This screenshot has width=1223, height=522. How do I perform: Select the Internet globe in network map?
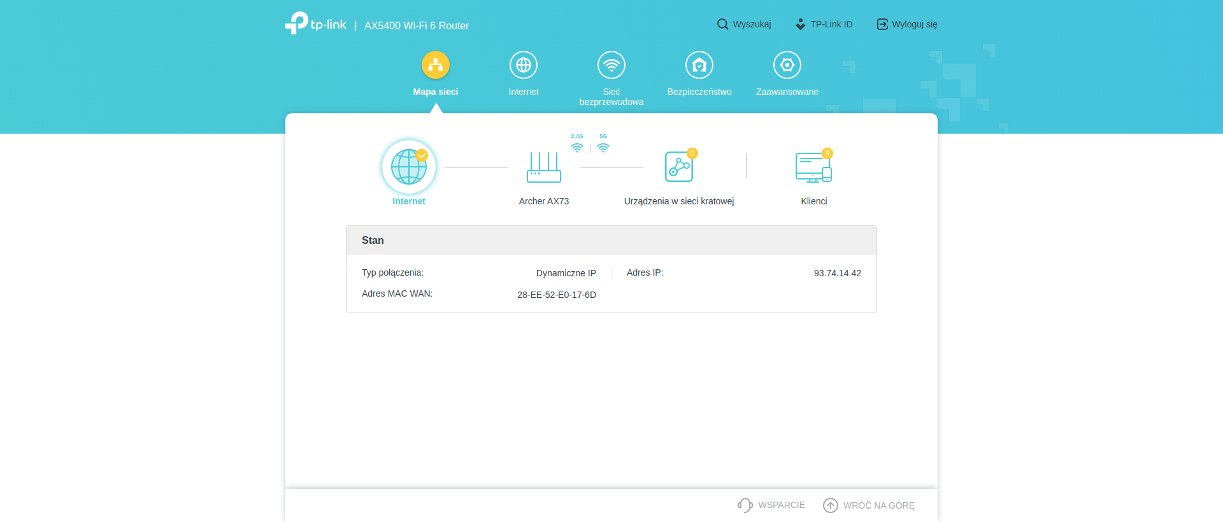409,167
